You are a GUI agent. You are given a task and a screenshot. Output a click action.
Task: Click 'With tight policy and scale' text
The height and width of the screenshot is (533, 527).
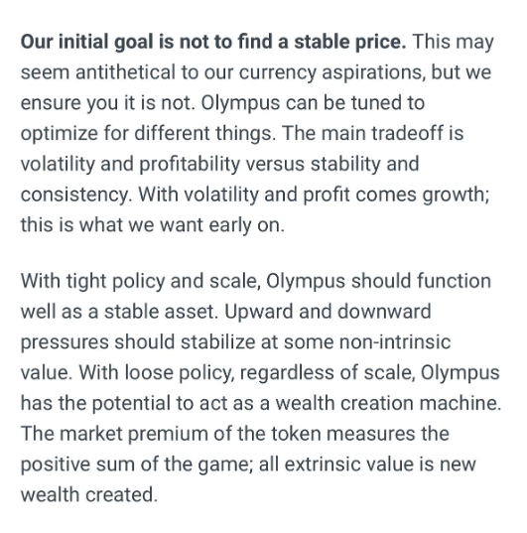pyautogui.click(x=140, y=281)
